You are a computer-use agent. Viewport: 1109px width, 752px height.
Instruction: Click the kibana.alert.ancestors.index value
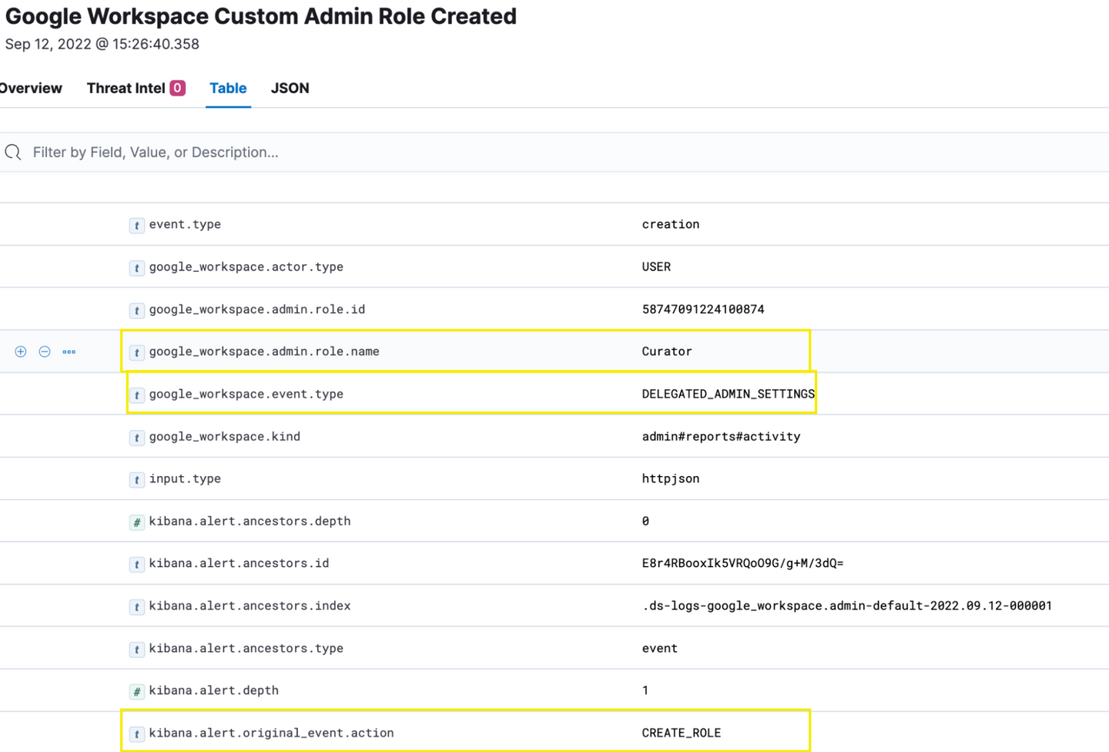(x=846, y=606)
